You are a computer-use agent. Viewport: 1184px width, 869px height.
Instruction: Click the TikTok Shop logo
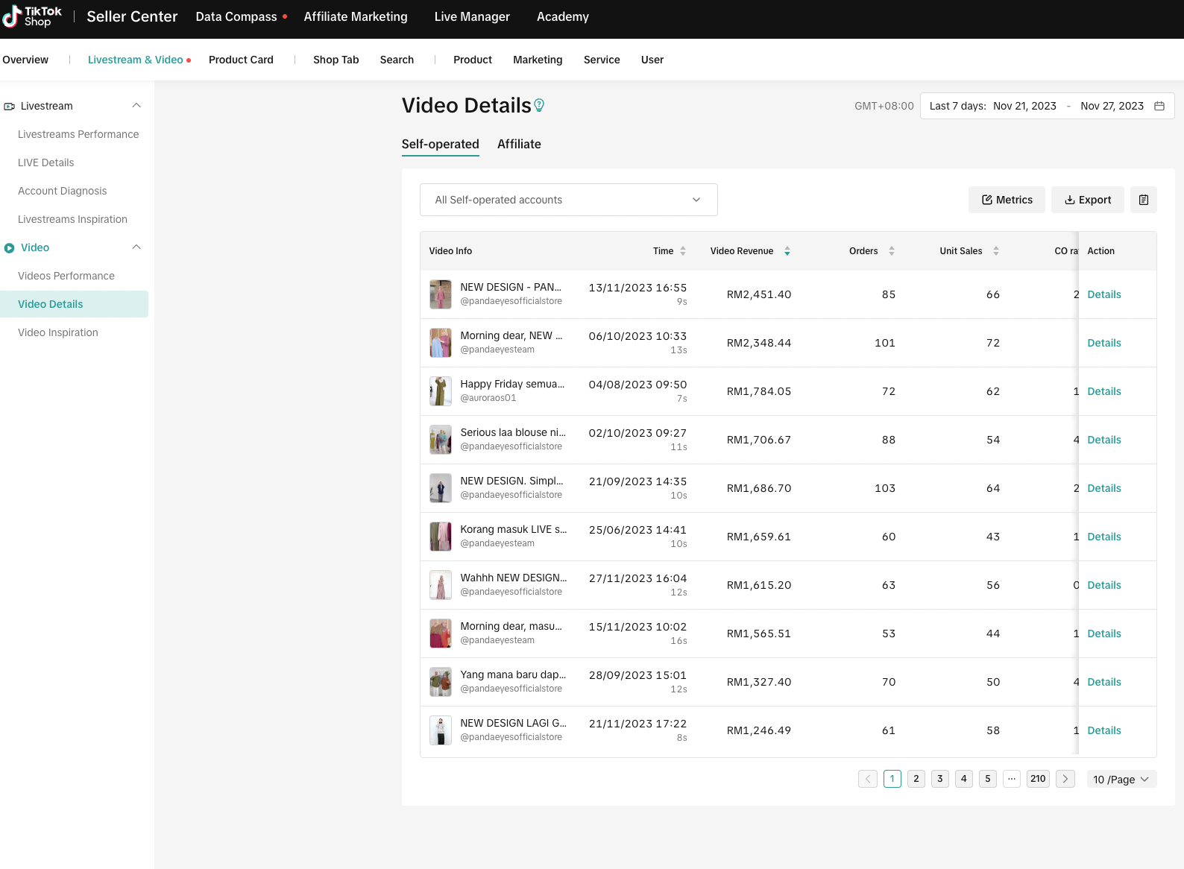click(32, 16)
